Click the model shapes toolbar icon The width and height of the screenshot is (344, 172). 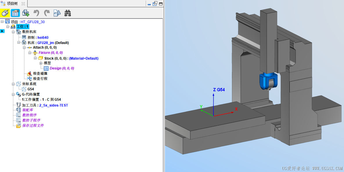[57, 13]
